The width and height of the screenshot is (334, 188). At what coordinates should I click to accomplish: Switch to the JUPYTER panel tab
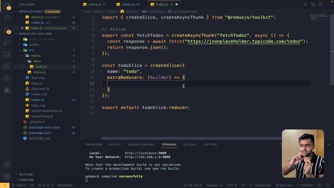coord(210,145)
